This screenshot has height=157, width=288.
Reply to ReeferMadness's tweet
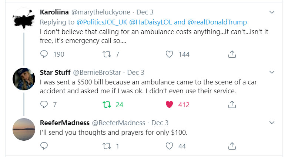(x=44, y=146)
